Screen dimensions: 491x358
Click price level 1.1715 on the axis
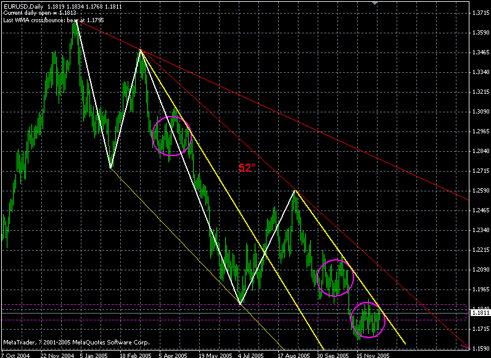(481, 328)
